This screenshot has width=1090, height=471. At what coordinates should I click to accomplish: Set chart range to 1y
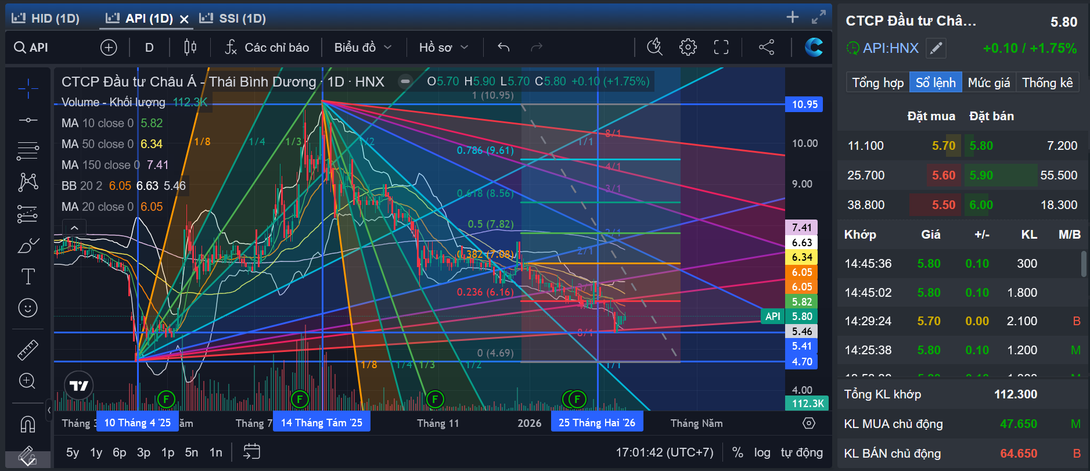coord(96,452)
